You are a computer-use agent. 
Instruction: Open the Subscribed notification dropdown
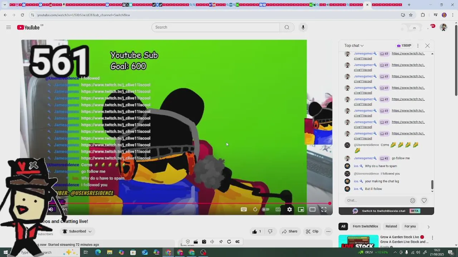pyautogui.click(x=77, y=232)
